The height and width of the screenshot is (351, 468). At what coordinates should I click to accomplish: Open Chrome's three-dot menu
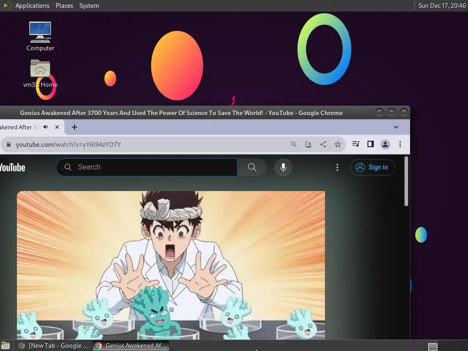coord(400,144)
